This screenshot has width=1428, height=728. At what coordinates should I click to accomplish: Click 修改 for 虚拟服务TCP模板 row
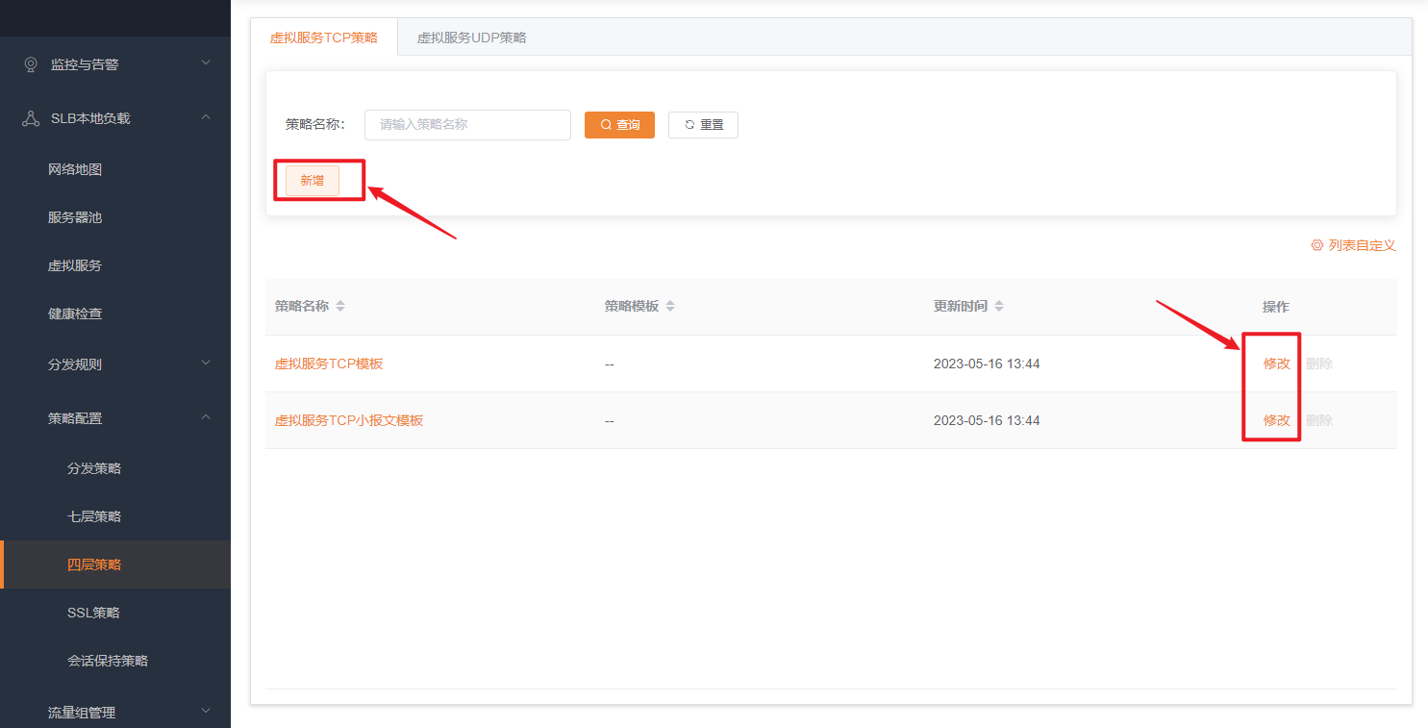[x=1276, y=364]
